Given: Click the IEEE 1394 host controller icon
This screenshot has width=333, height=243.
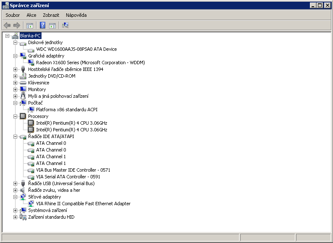Looking at the screenshot, I should pos(23,69).
